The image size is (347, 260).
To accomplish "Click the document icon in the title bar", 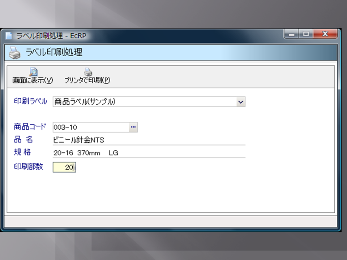I will (9, 35).
